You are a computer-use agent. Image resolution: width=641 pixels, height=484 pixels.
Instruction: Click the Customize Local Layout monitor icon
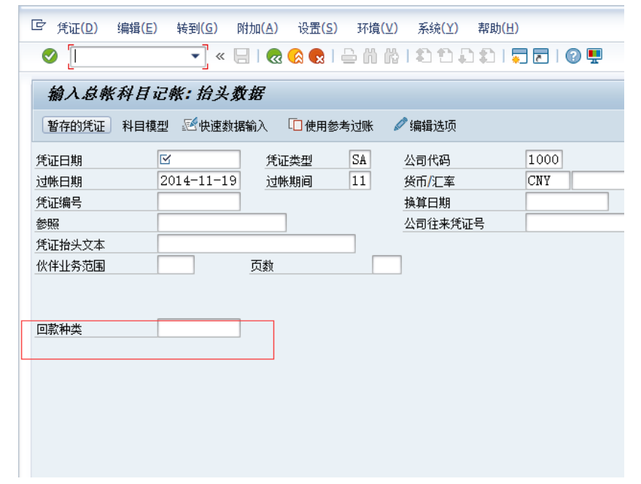coord(594,55)
